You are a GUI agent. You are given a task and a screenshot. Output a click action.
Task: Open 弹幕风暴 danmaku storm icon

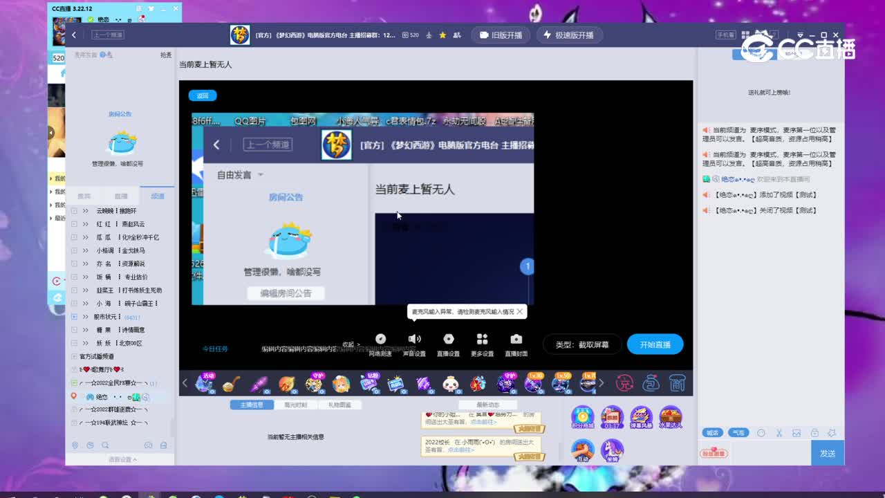pos(641,417)
